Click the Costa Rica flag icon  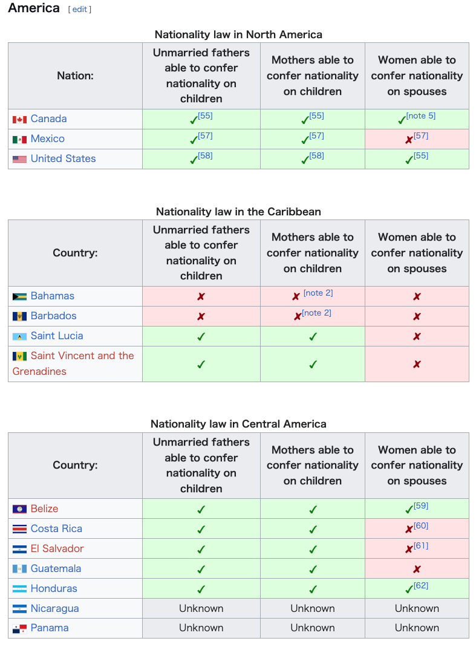click(x=19, y=529)
